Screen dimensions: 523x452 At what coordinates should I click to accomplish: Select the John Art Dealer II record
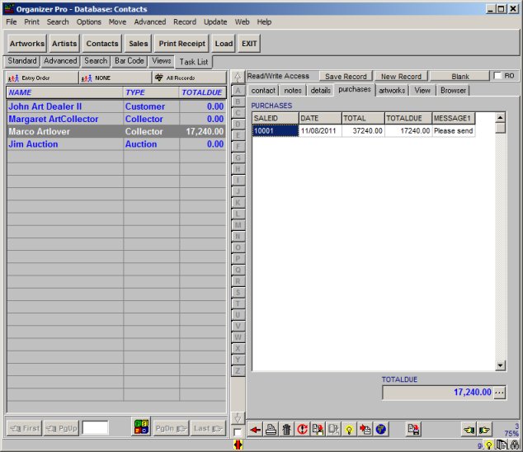116,106
